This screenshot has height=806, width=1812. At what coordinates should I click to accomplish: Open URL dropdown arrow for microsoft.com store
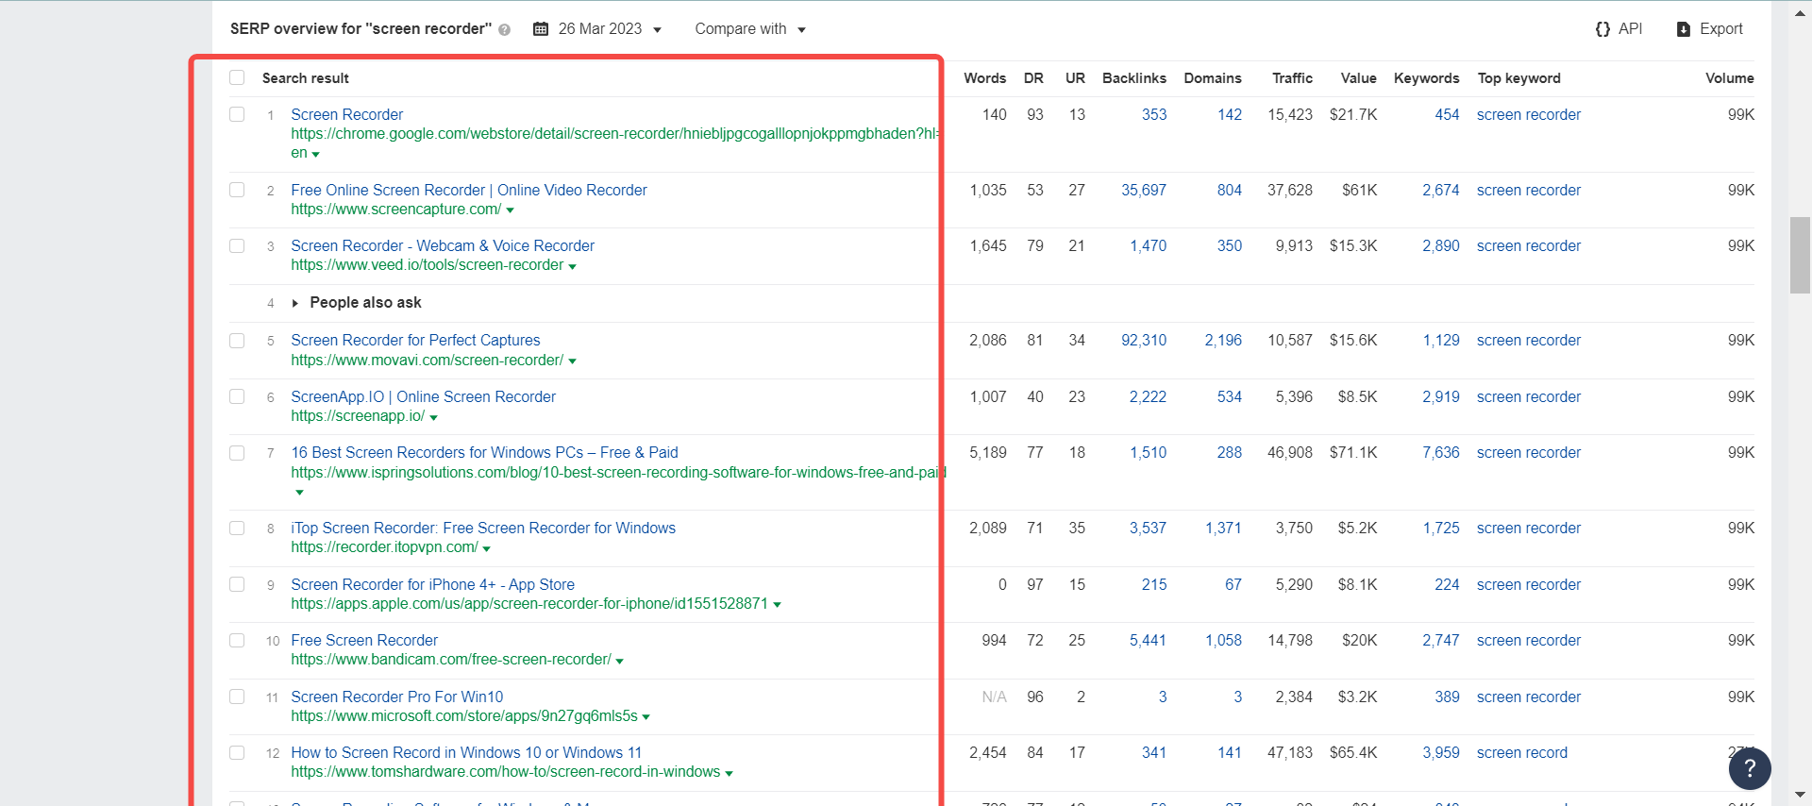click(x=646, y=717)
